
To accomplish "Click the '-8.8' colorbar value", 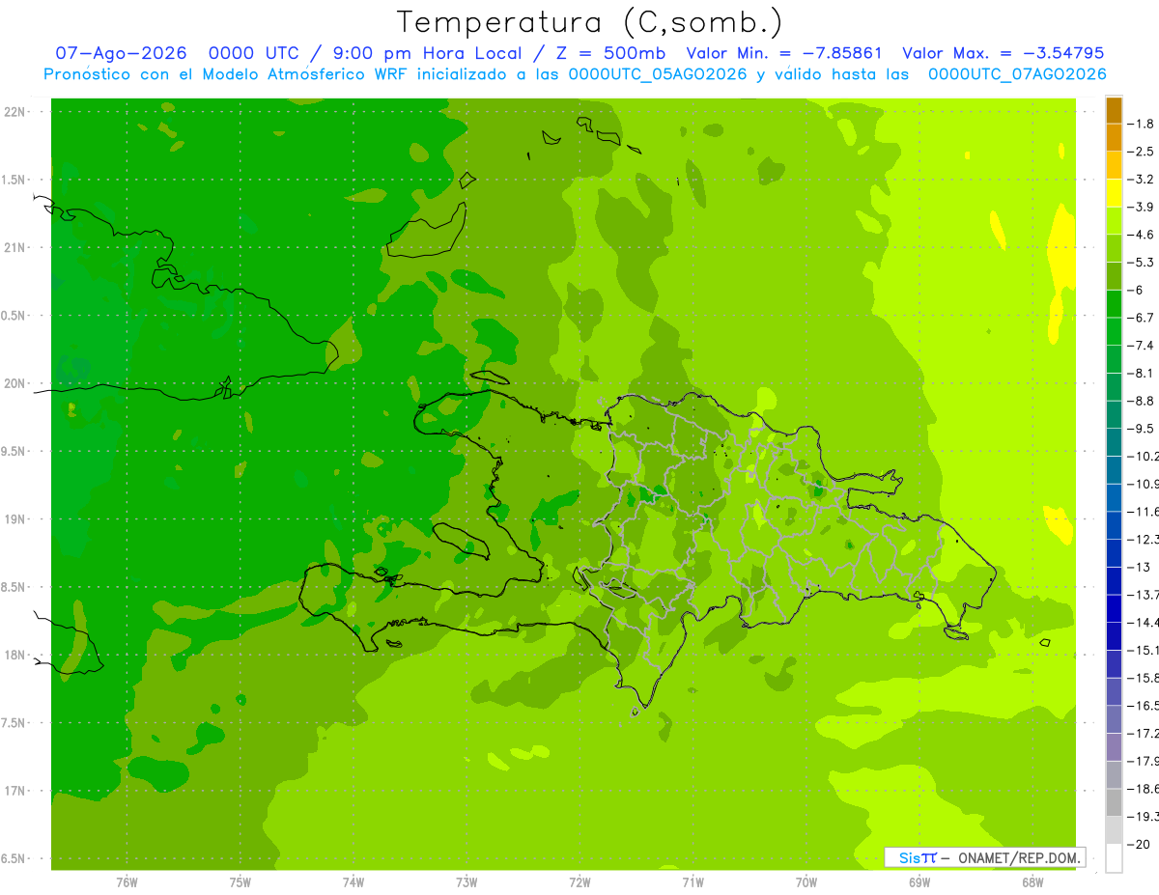I will (x=1141, y=401).
